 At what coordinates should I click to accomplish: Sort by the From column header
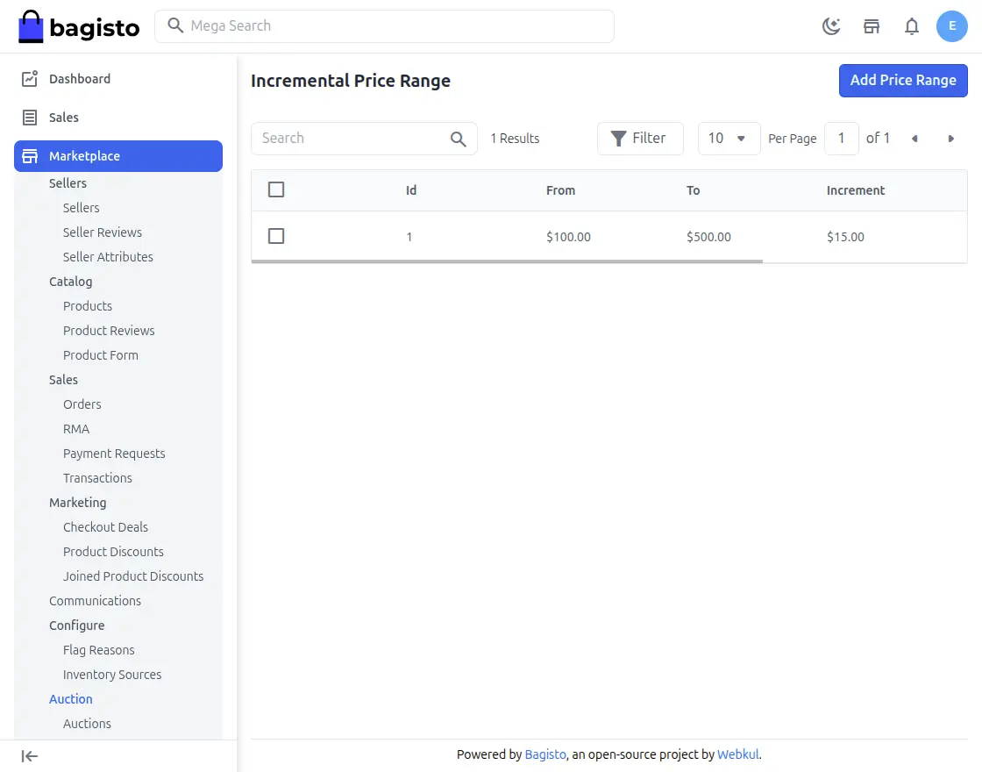(x=560, y=190)
